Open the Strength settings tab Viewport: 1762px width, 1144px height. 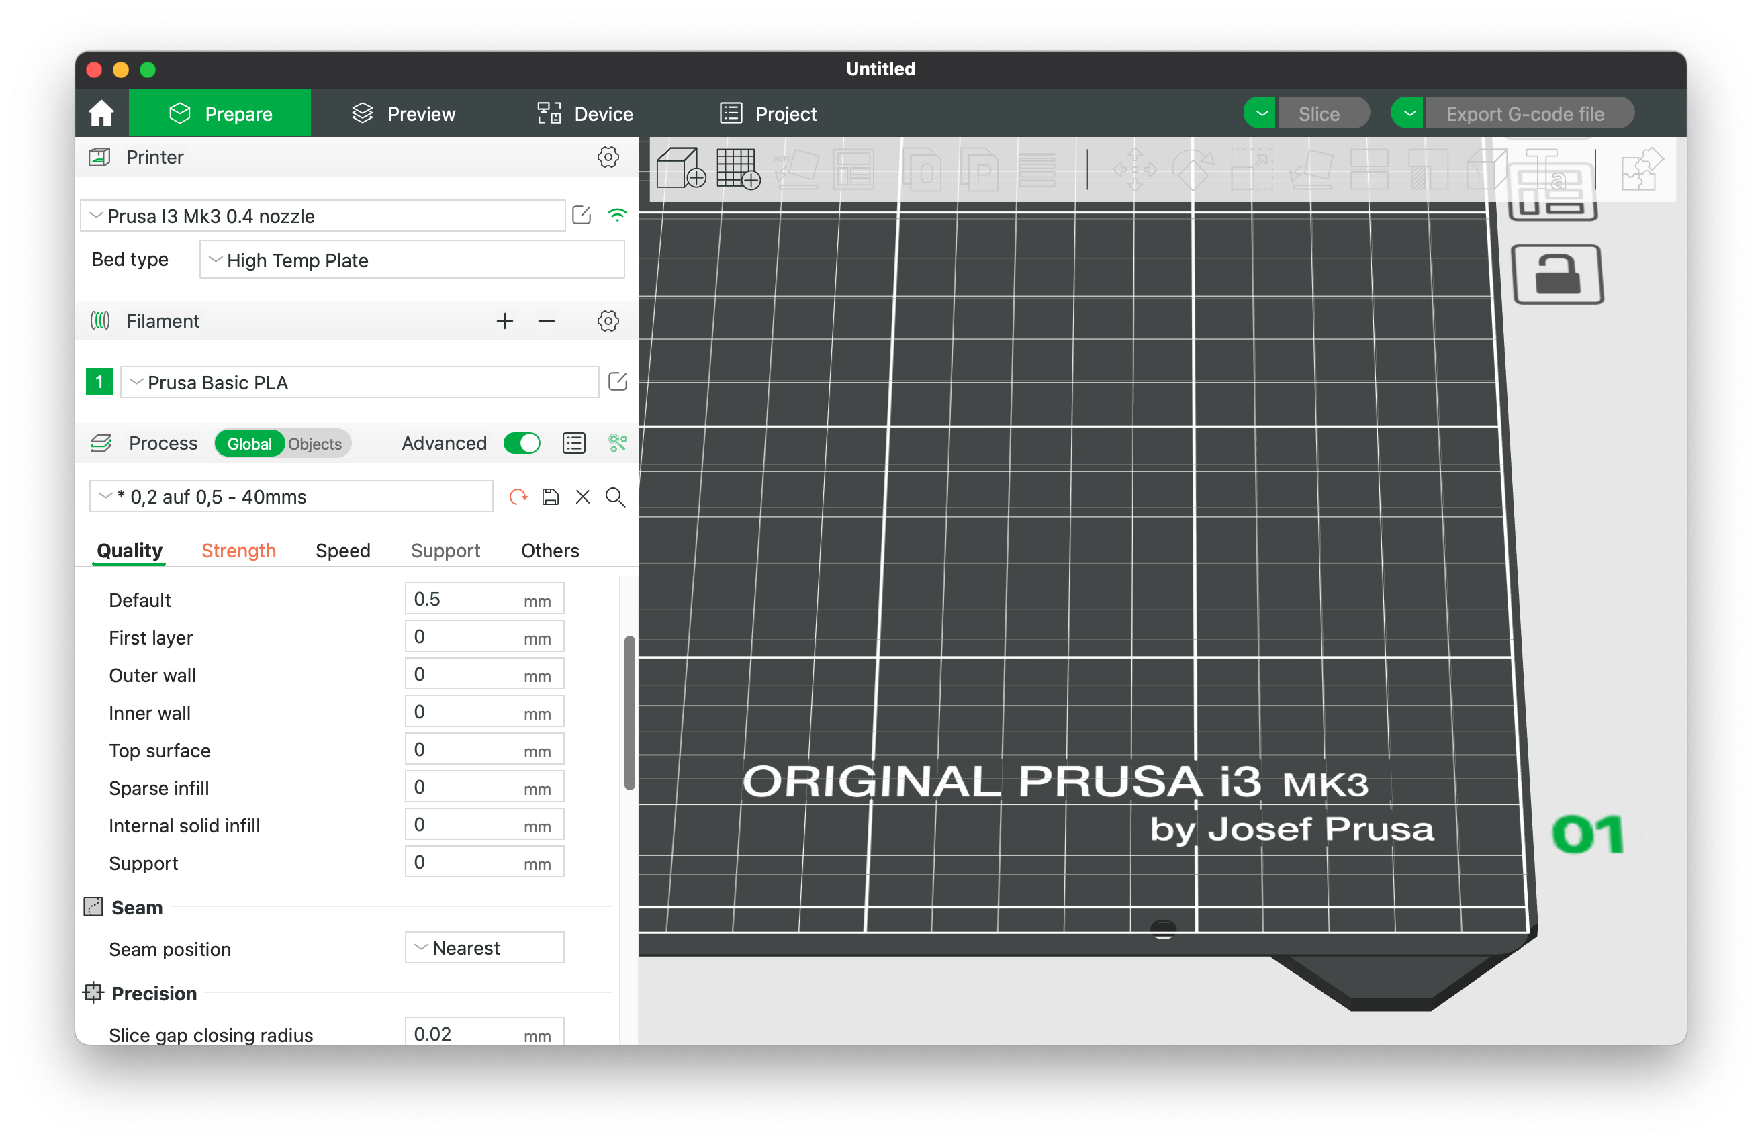238,550
